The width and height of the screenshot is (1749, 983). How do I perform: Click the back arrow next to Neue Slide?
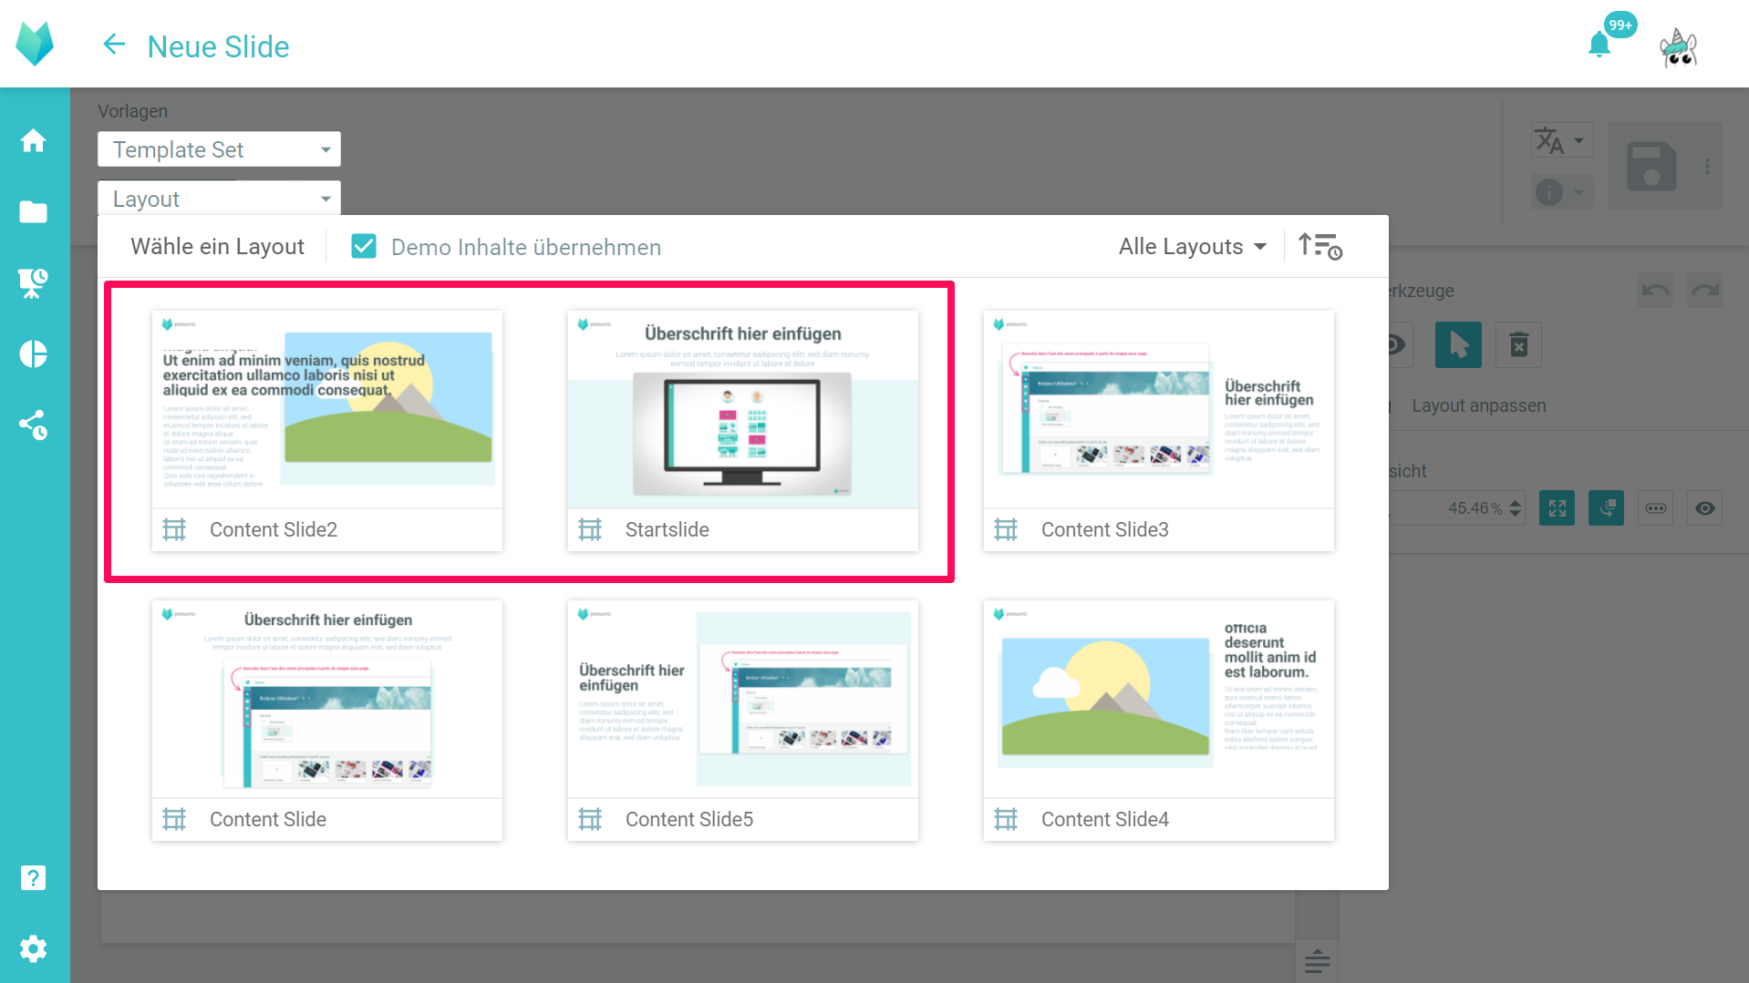[x=114, y=45]
